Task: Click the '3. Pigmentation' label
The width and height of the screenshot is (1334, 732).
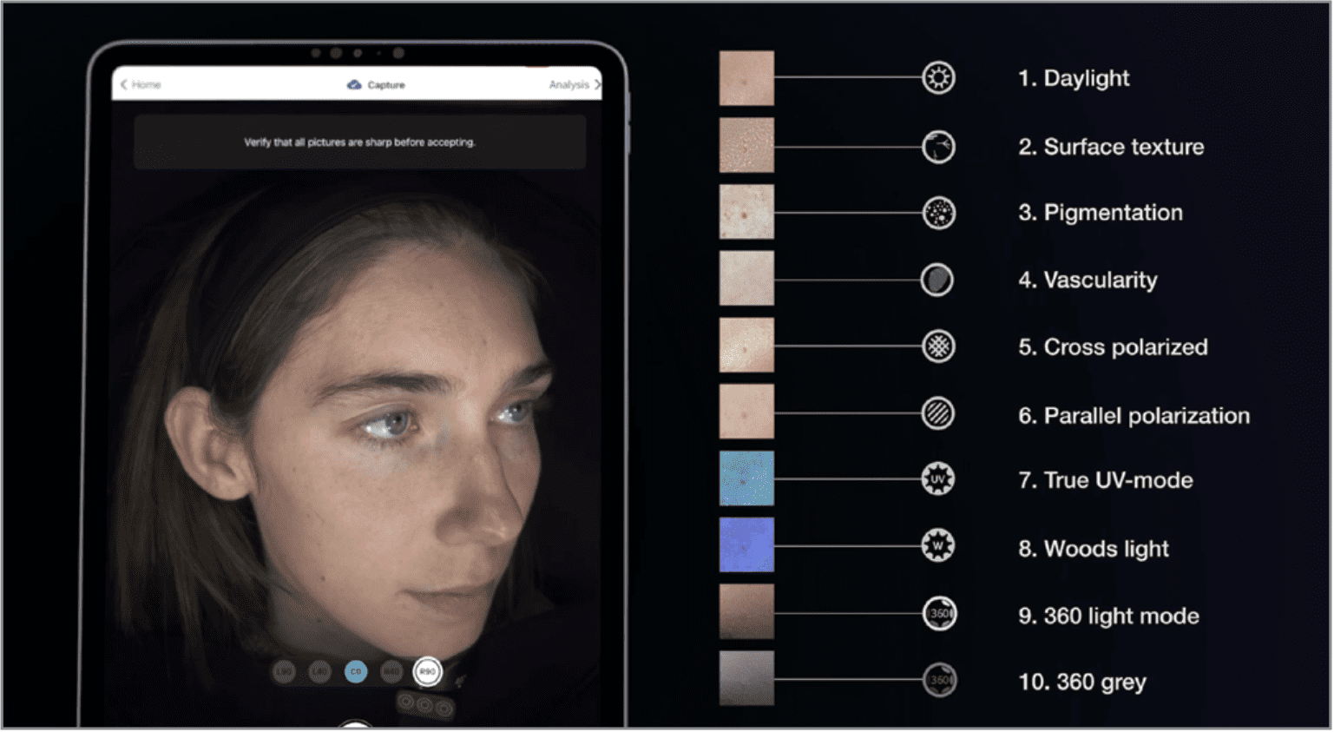Action: click(1101, 214)
